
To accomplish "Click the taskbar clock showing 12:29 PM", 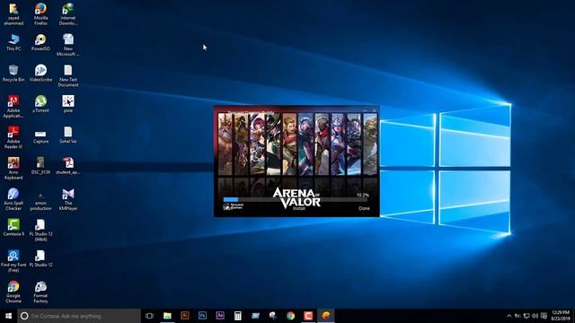I will [561, 316].
